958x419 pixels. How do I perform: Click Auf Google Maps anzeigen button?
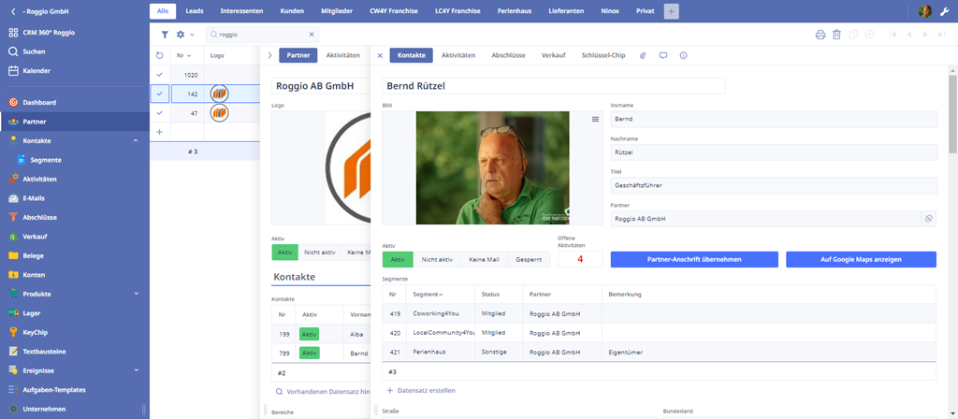[x=861, y=259]
